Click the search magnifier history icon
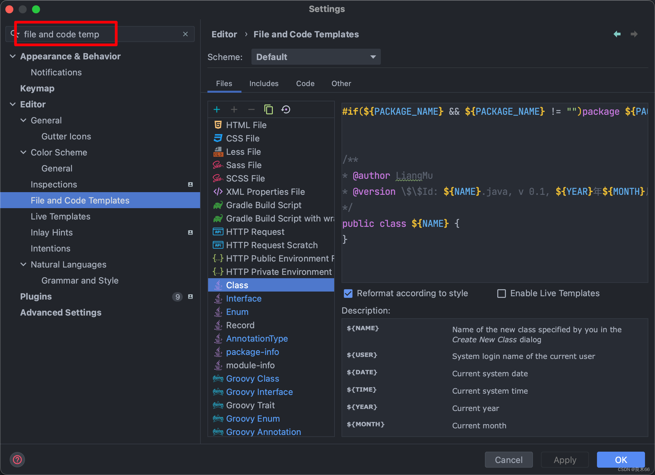 click(x=15, y=34)
